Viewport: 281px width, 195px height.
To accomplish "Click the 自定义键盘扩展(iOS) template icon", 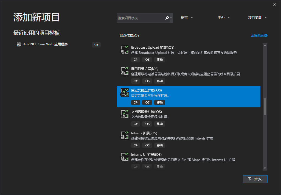I will tap(125, 93).
